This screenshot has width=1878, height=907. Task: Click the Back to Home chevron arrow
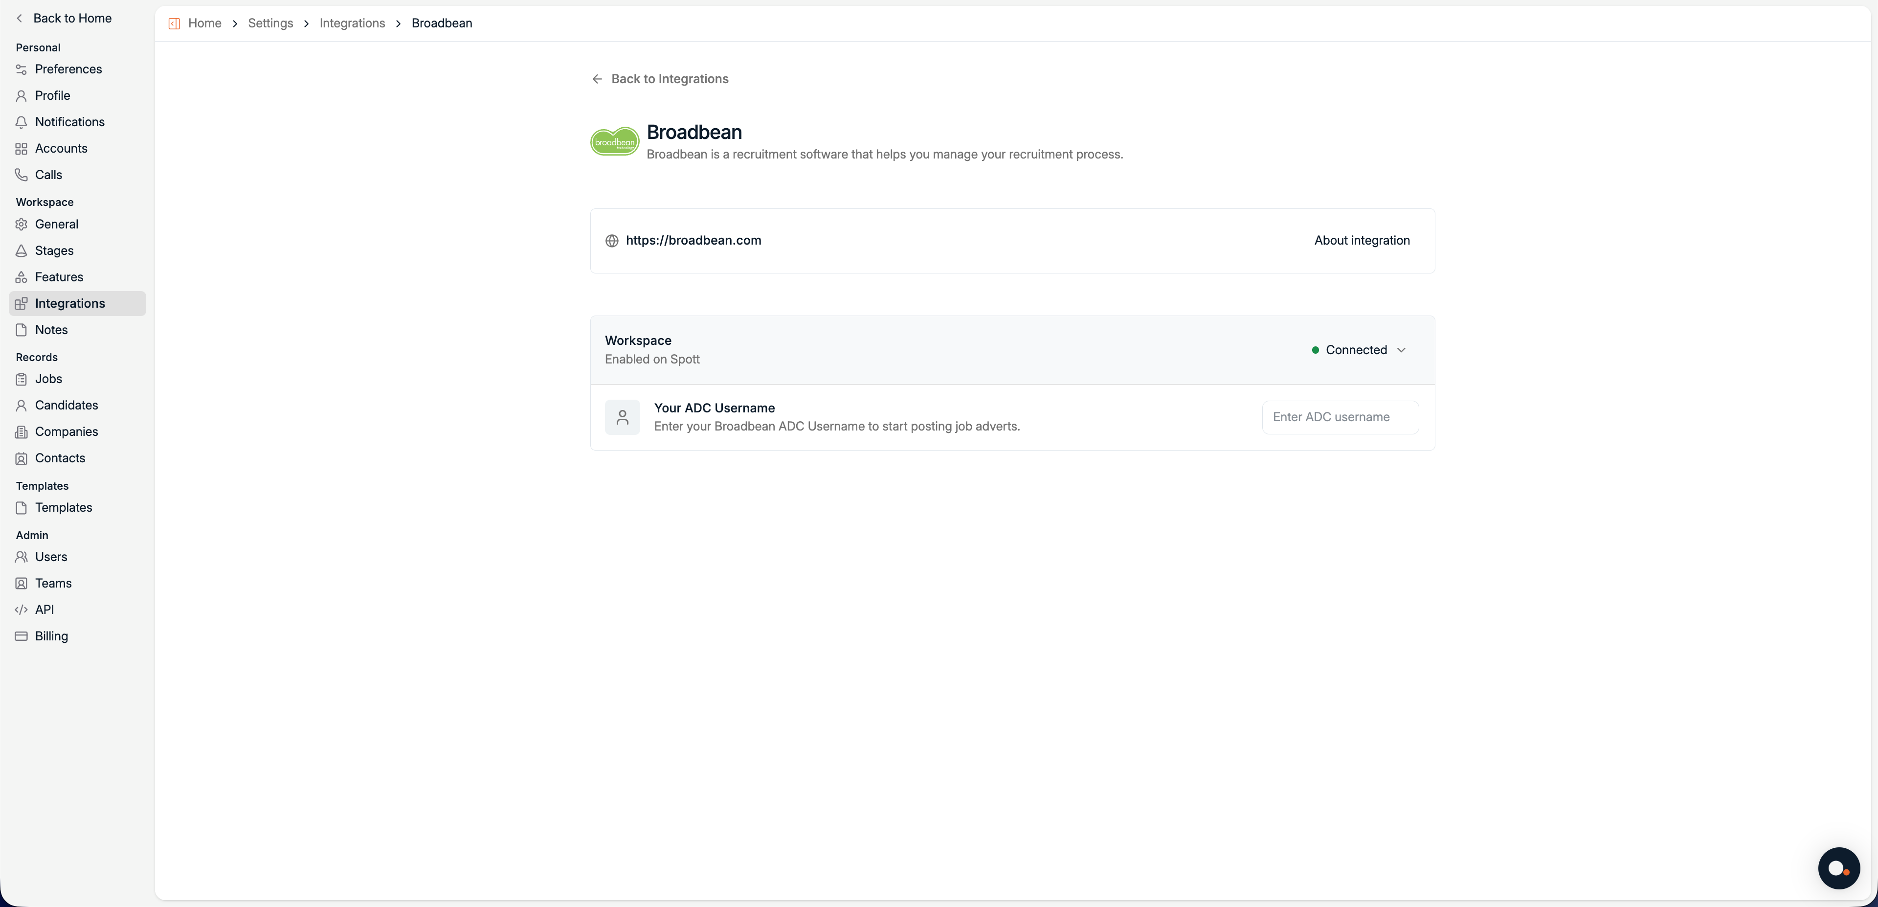[20, 18]
